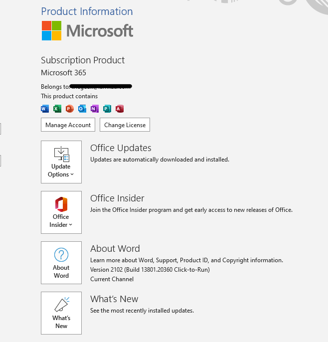Click the Word app icon
The width and height of the screenshot is (328, 342).
(45, 109)
